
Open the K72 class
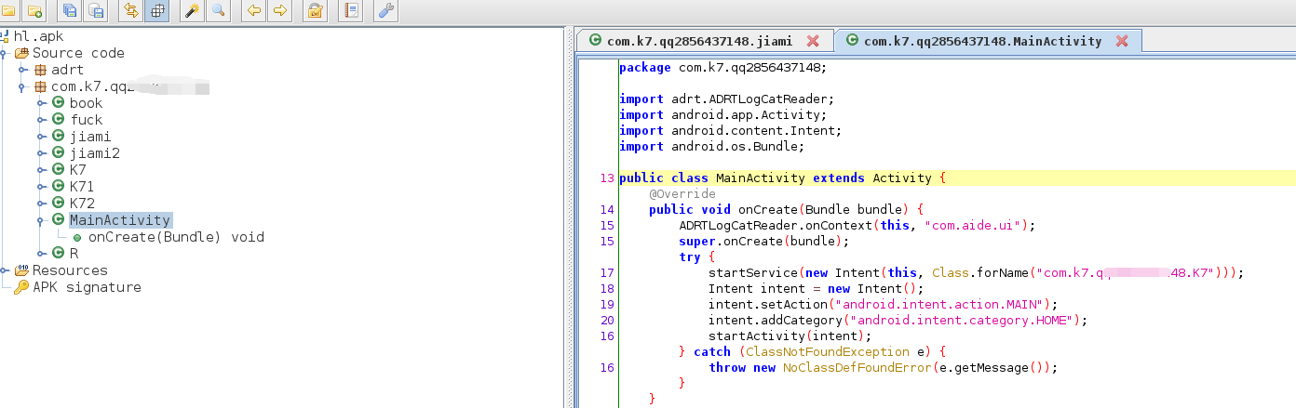coord(82,204)
